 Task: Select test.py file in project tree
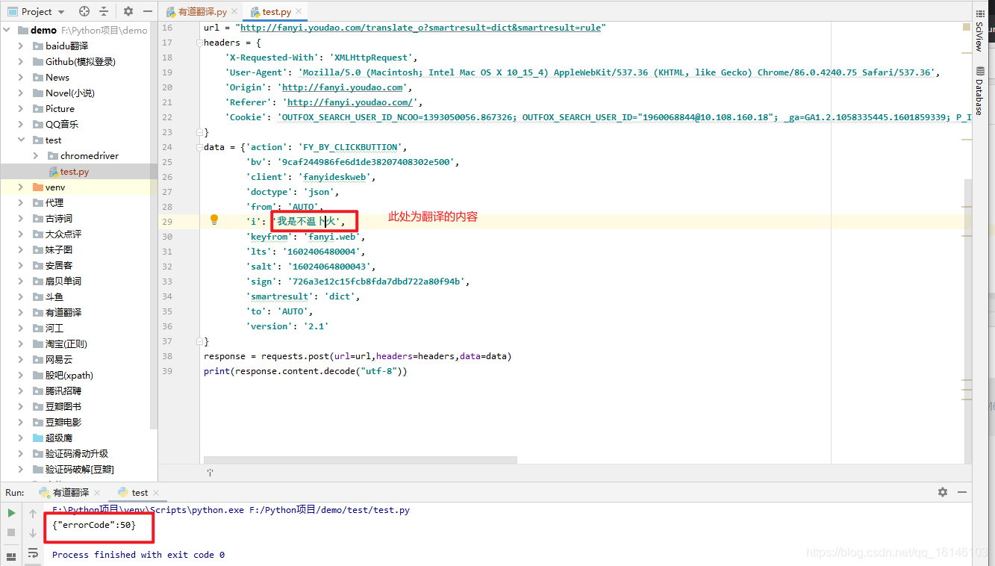click(x=75, y=172)
